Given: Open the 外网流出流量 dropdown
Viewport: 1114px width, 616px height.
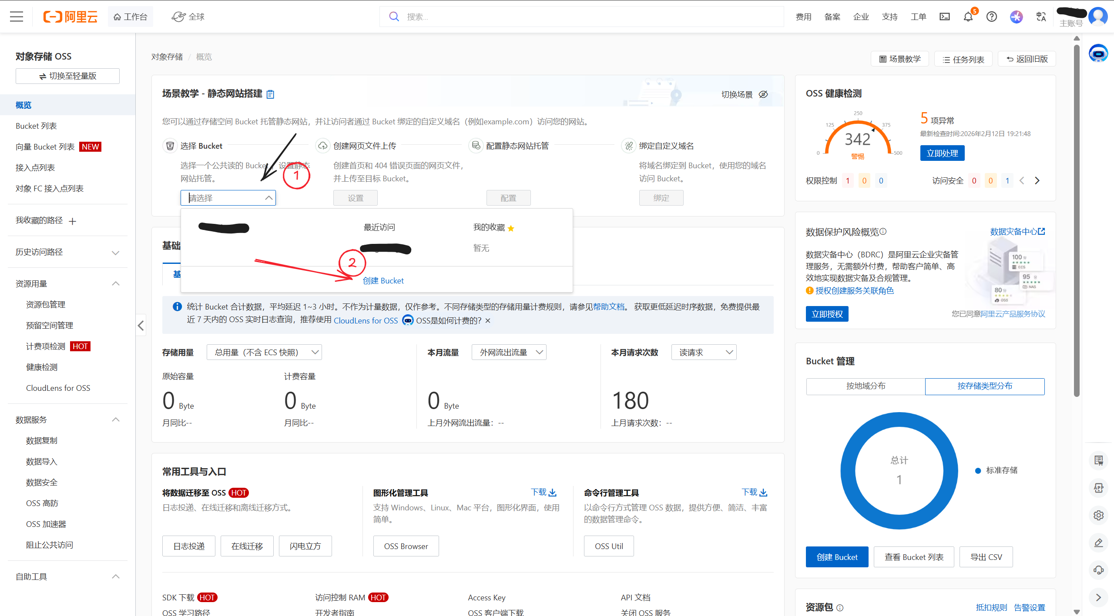Looking at the screenshot, I should (509, 352).
